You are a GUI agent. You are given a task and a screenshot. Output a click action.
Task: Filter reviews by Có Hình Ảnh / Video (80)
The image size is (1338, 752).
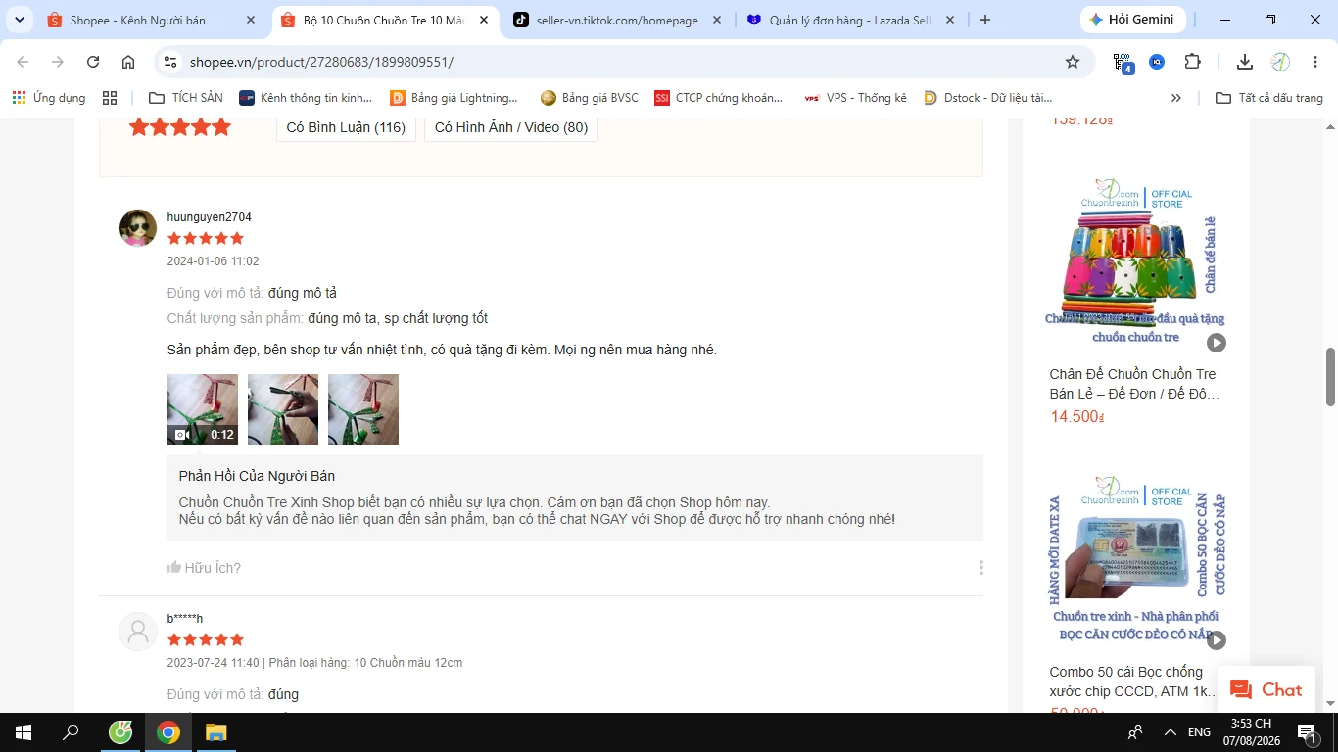tap(511, 127)
